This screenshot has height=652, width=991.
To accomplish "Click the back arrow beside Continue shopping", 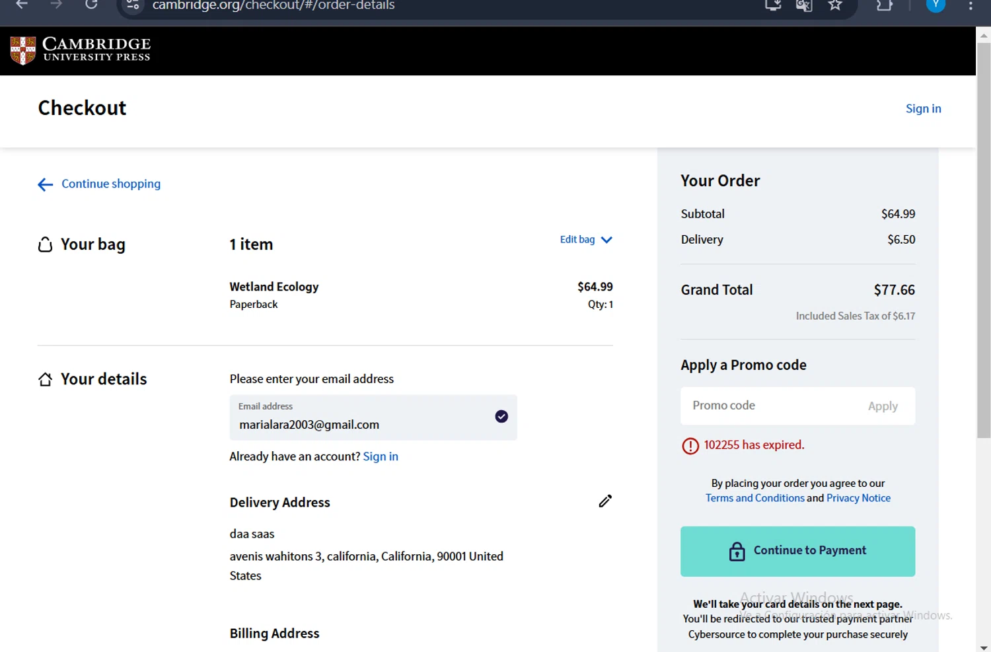I will point(45,185).
